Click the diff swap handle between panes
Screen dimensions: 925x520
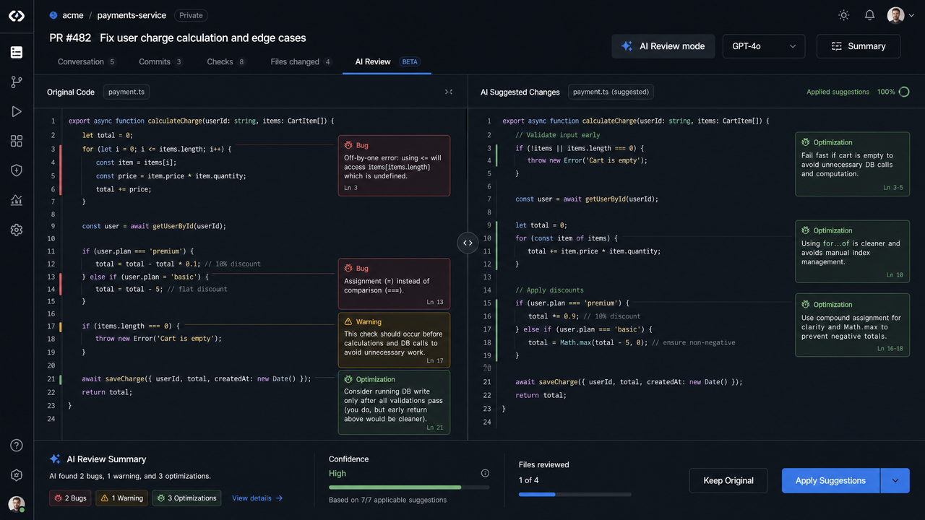click(x=468, y=243)
